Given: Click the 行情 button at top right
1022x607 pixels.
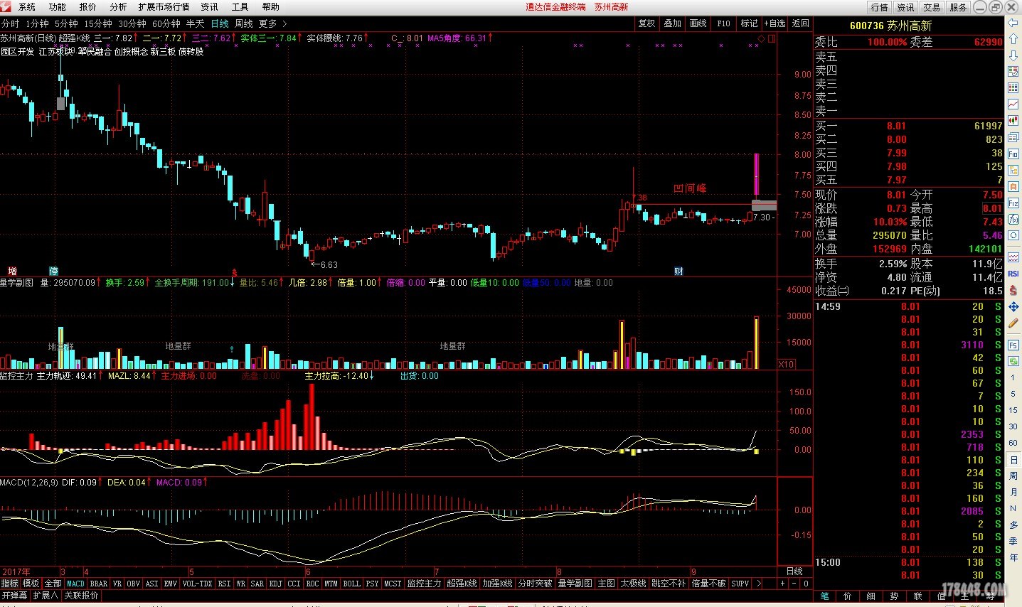Looking at the screenshot, I should pos(880,7).
